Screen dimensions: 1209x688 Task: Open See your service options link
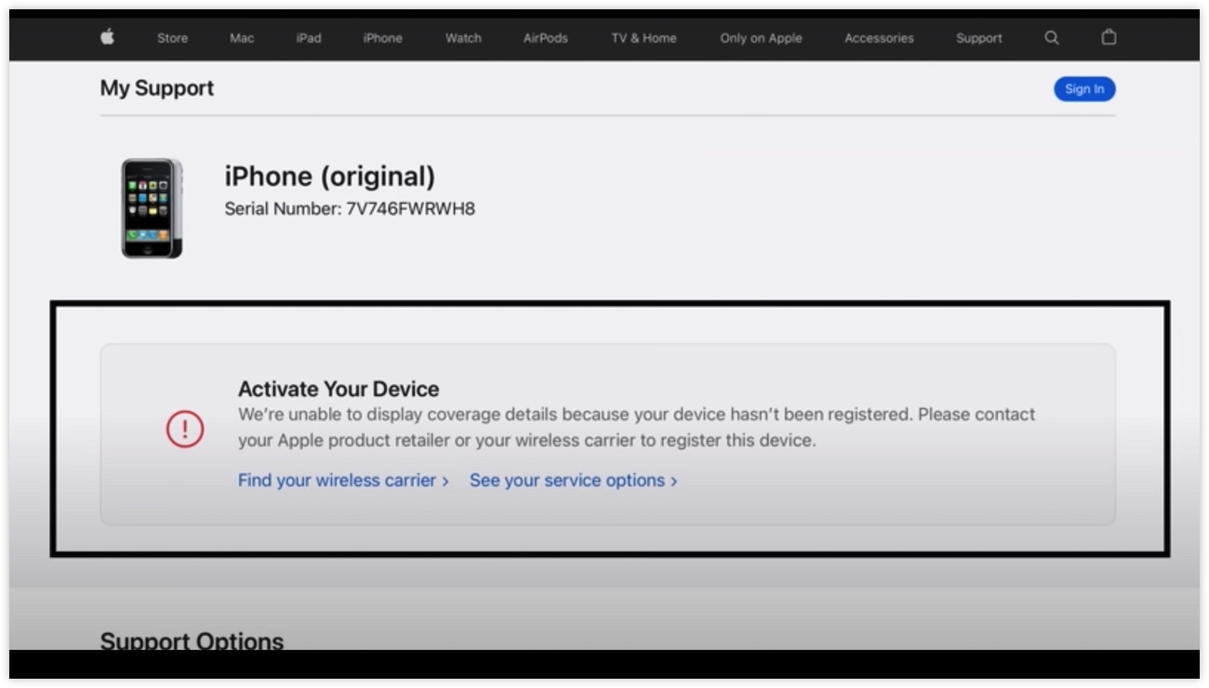coord(573,481)
